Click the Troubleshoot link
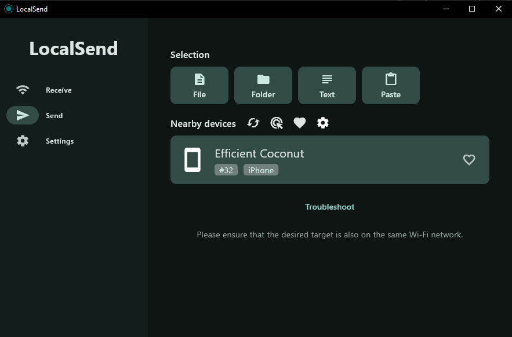 (x=330, y=207)
